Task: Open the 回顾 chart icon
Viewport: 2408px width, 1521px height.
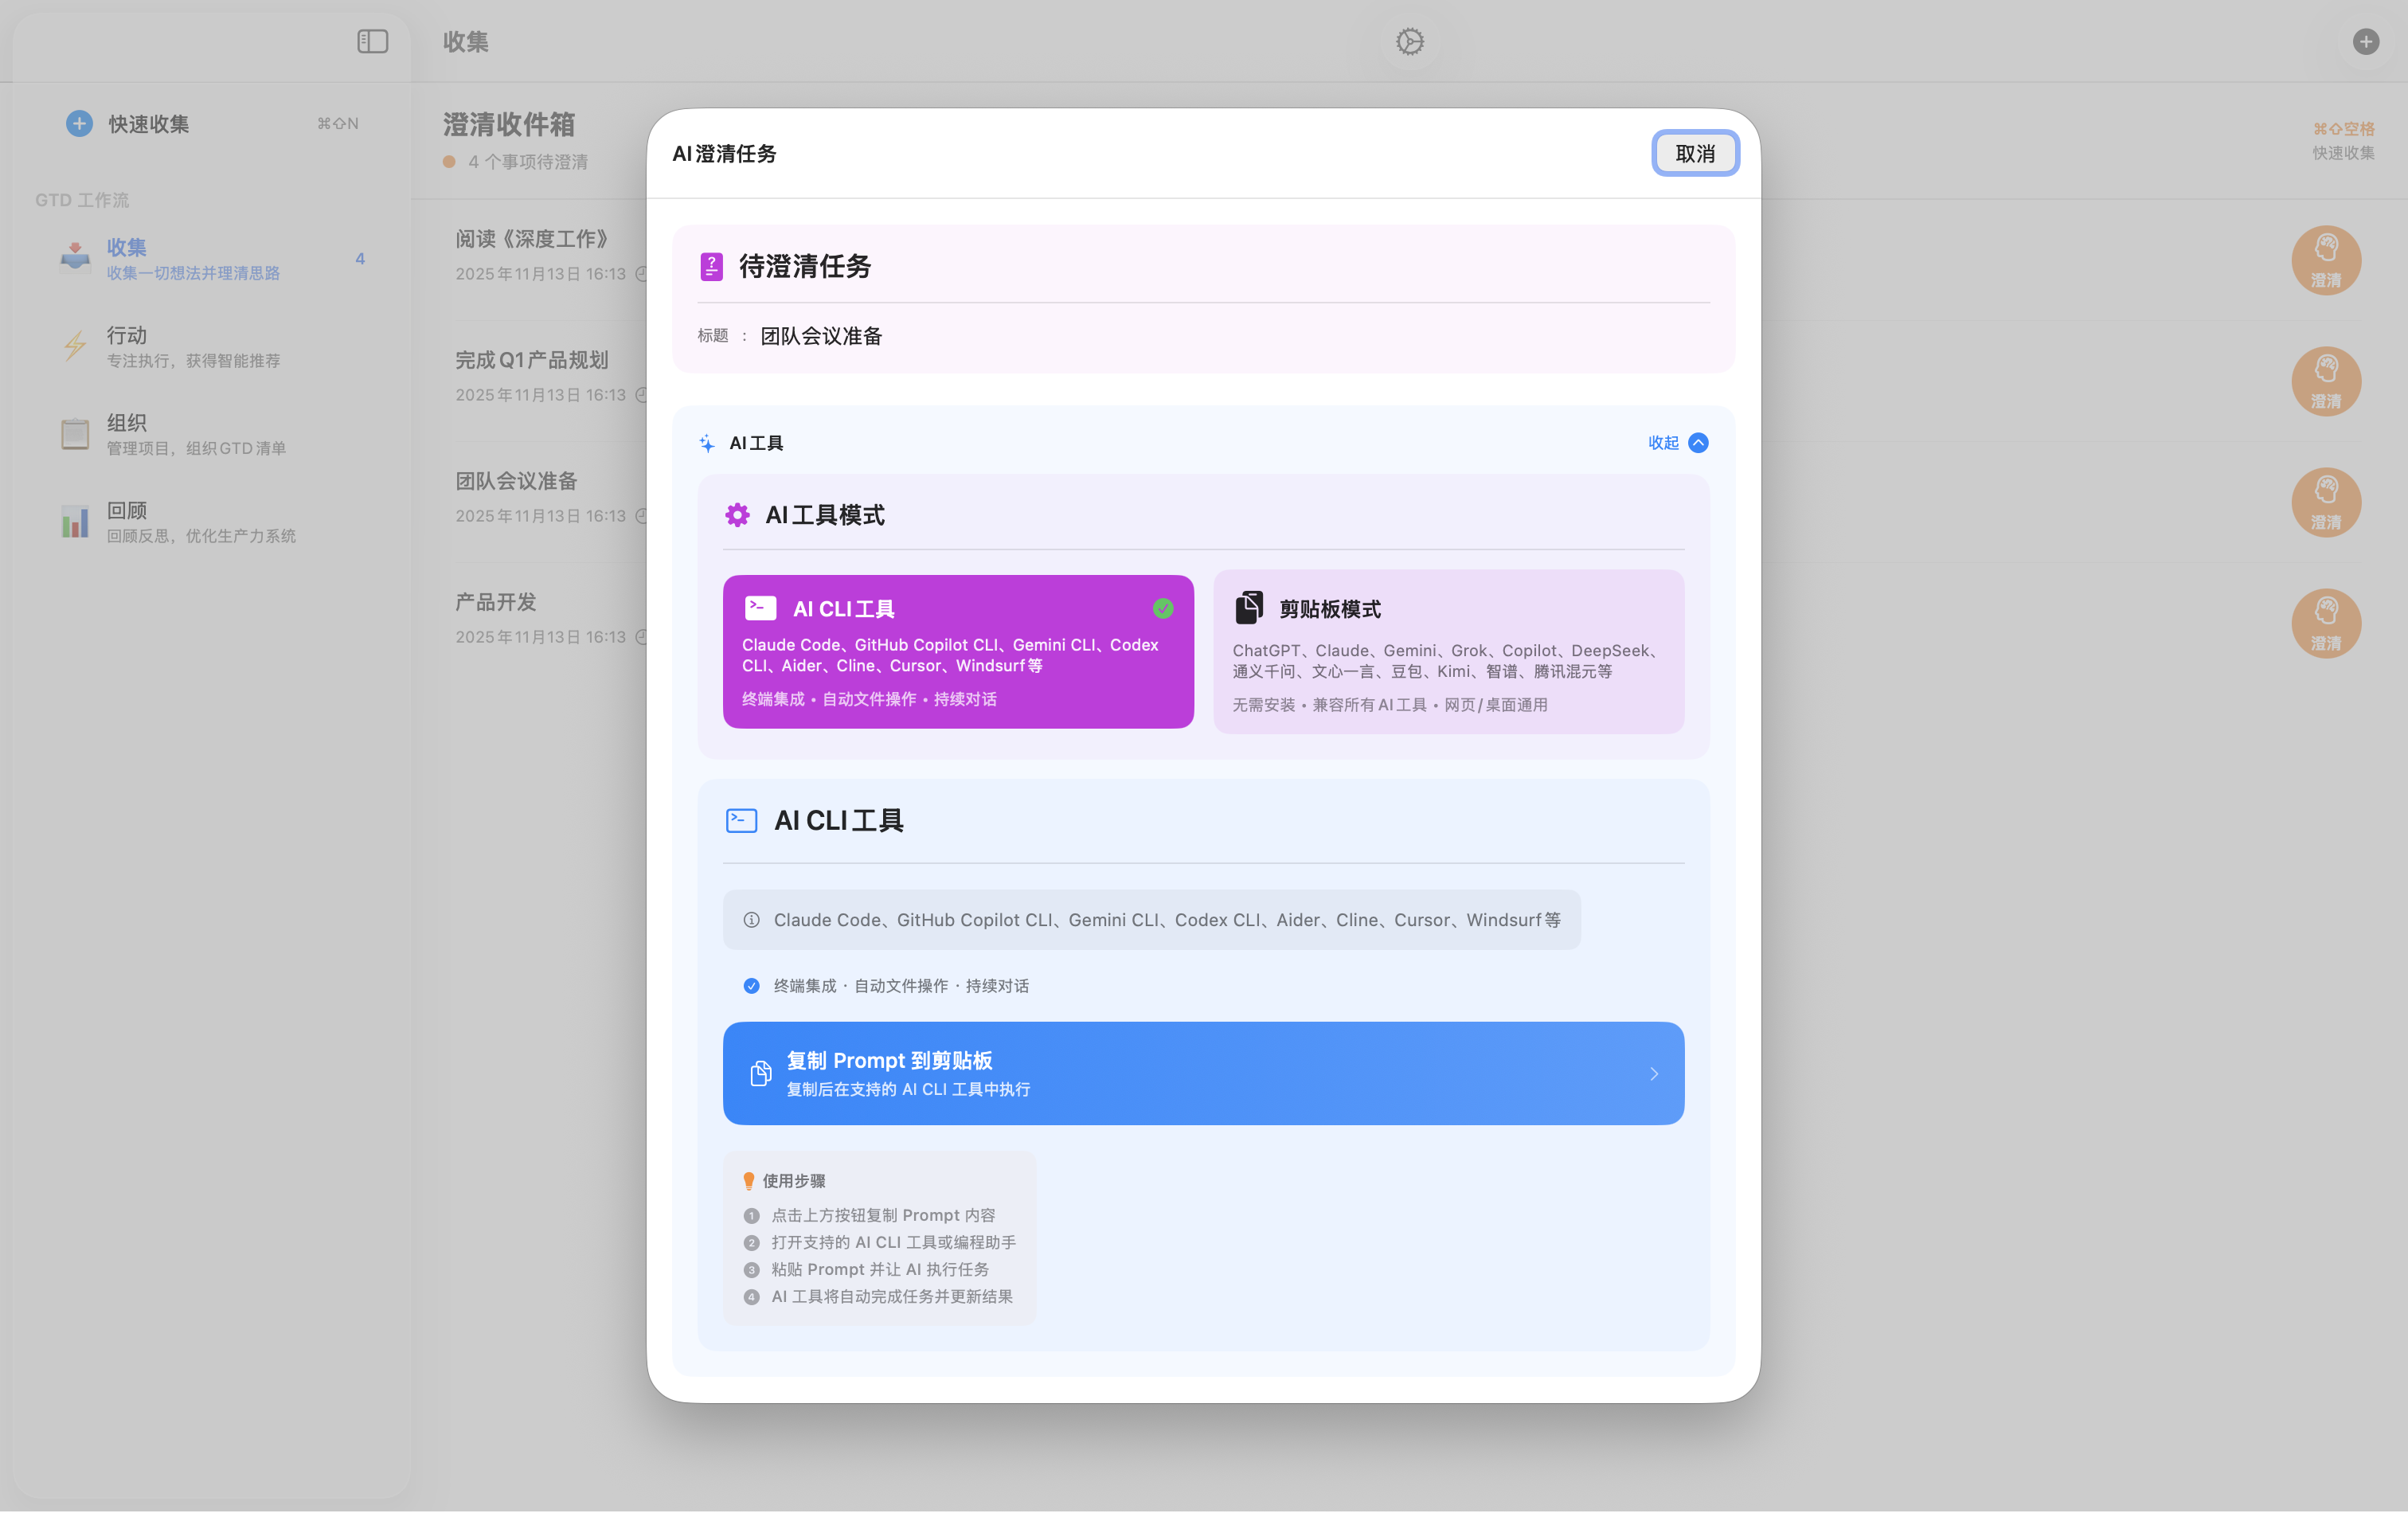Action: click(x=75, y=521)
